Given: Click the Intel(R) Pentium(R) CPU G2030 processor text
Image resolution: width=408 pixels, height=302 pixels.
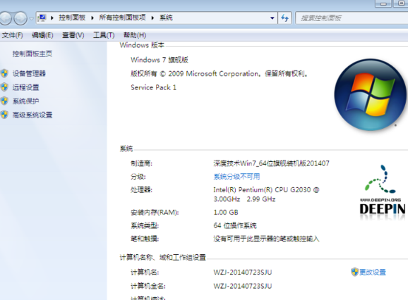Looking at the screenshot, I should (266, 194).
